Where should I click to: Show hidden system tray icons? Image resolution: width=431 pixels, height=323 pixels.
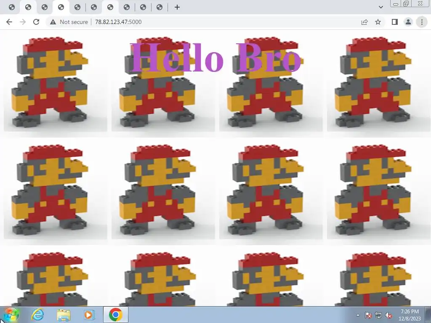click(358, 315)
